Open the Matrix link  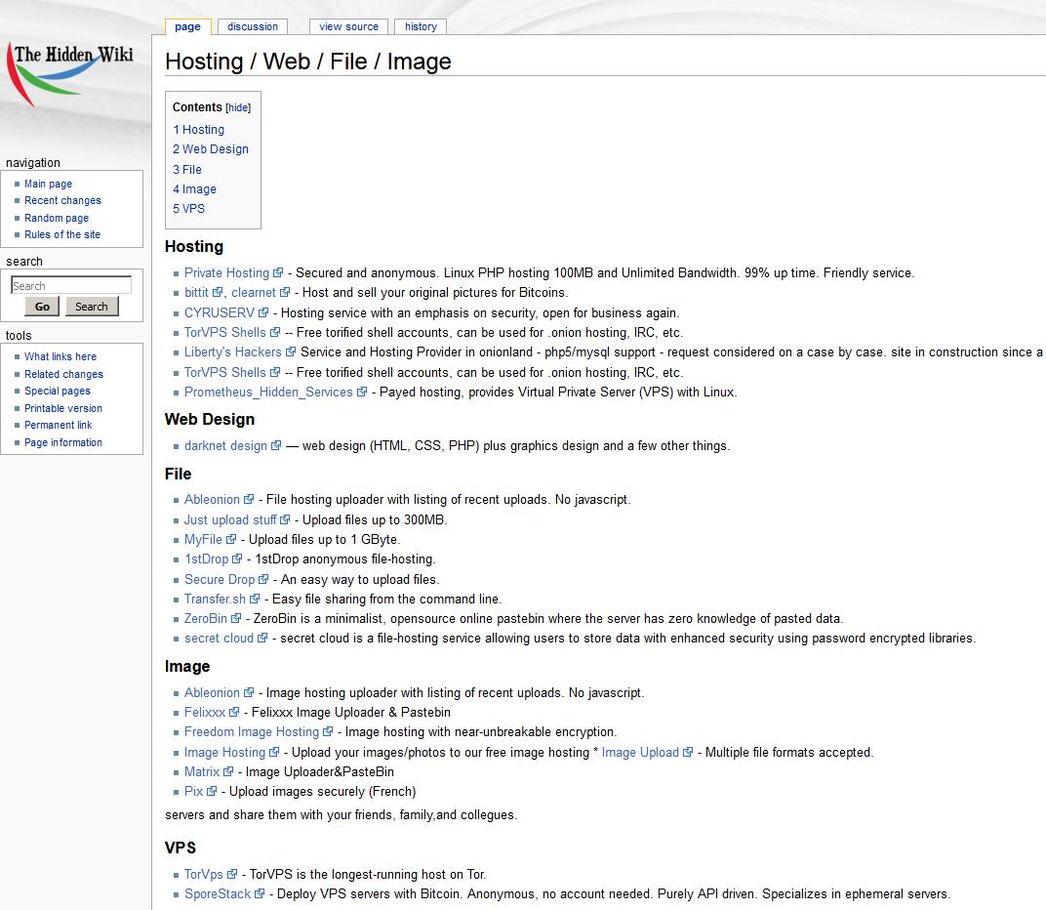201,771
